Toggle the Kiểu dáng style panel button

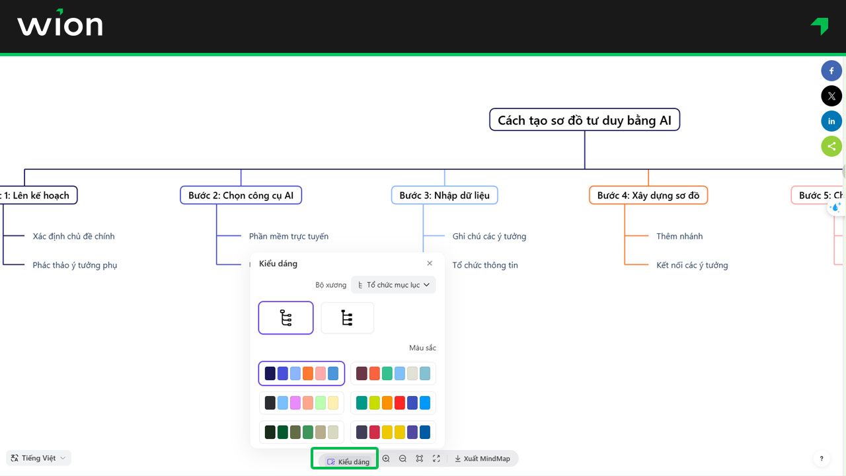348,461
